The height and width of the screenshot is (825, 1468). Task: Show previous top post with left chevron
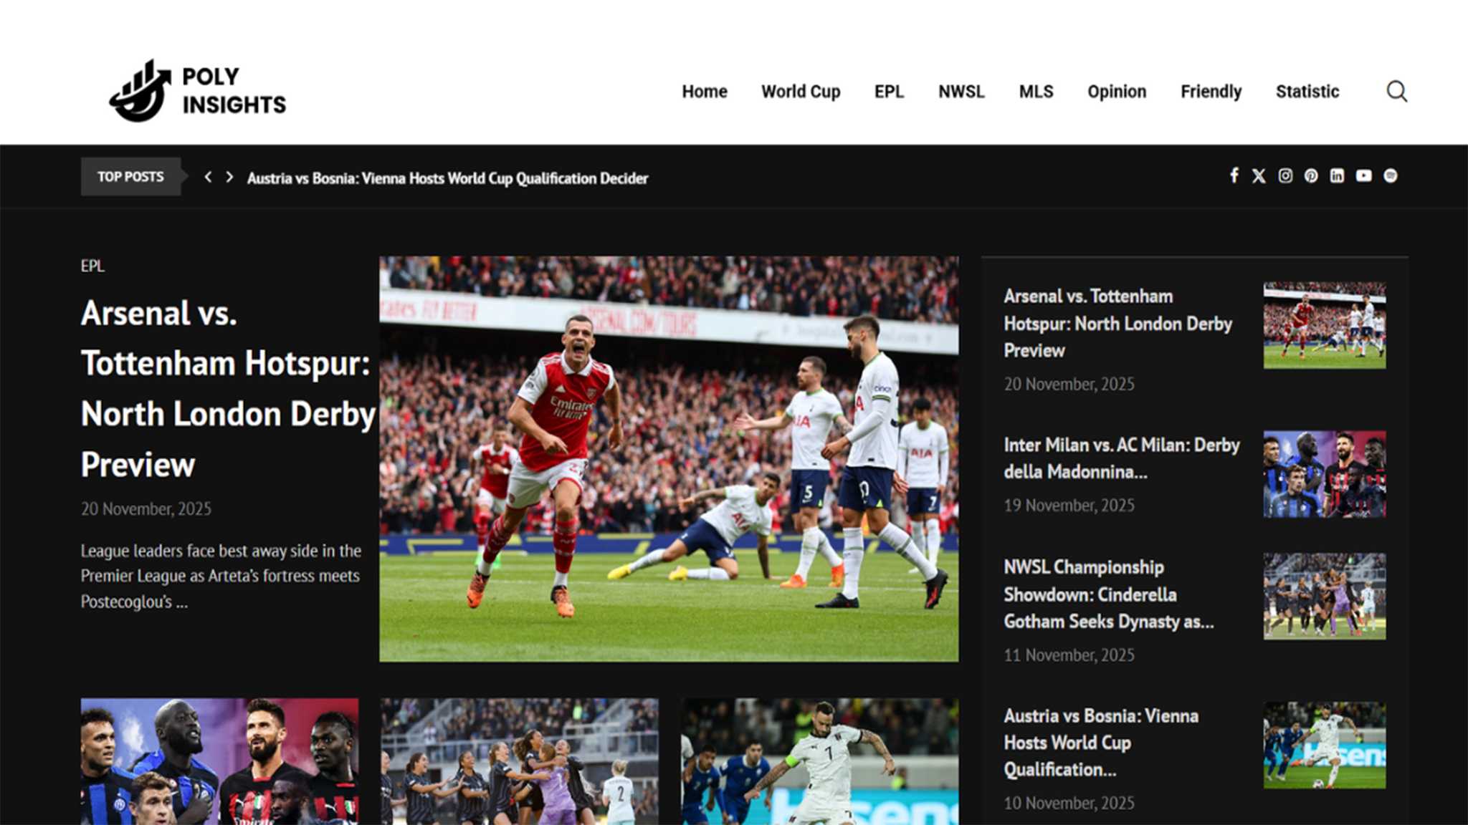coord(208,177)
